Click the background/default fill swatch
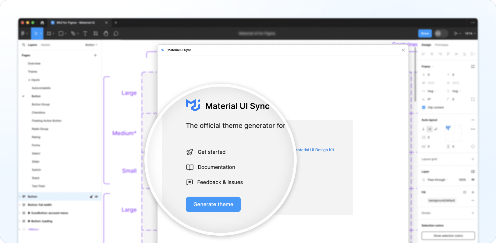The height and width of the screenshot is (243, 496). click(x=424, y=200)
